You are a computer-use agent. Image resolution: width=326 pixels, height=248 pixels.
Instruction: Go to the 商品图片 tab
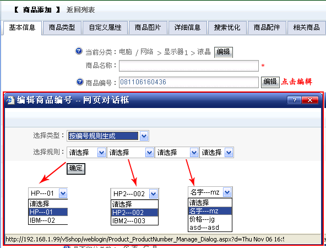(x=148, y=28)
